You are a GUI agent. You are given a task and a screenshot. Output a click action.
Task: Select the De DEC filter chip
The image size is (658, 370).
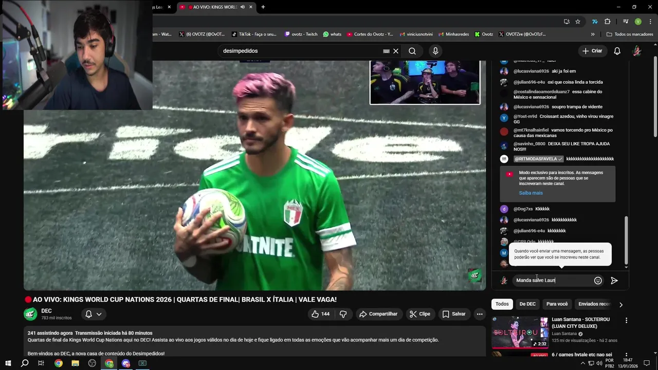[x=527, y=304]
